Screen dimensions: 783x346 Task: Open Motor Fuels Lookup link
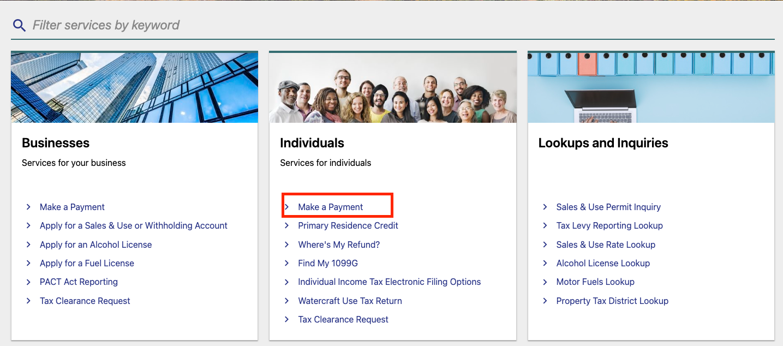(x=595, y=282)
